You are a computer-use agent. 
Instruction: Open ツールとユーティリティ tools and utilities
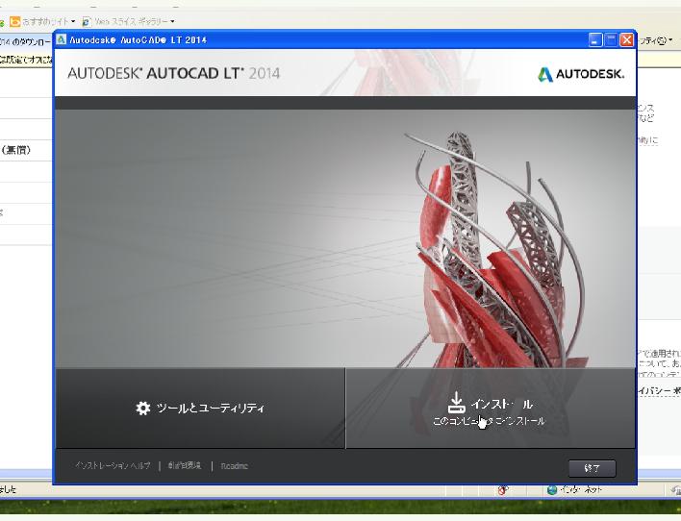coord(200,409)
